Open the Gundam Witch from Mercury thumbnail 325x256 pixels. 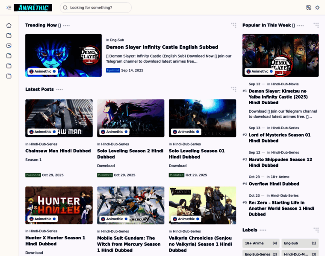[131, 205]
